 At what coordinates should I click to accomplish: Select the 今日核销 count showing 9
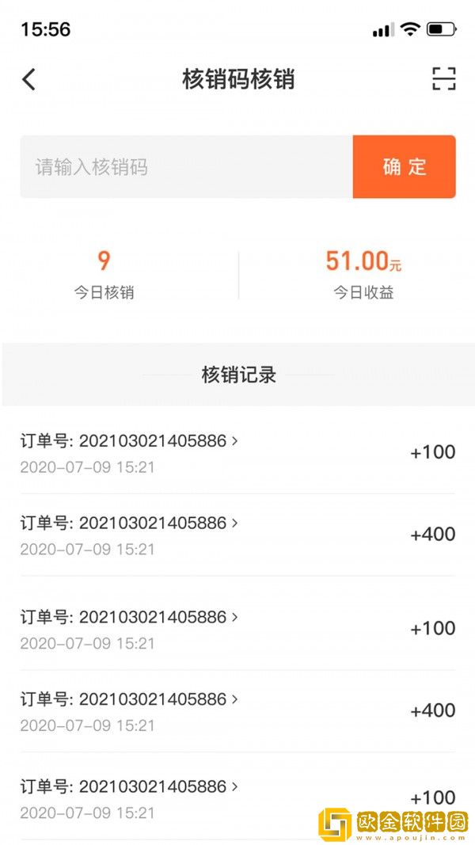(103, 261)
